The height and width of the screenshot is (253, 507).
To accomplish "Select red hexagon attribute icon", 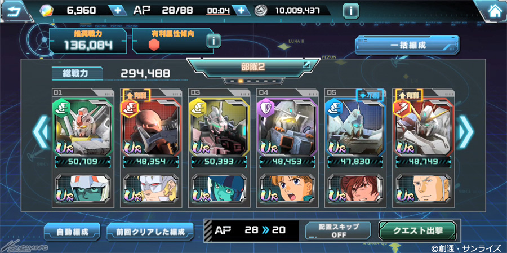I will (154, 44).
